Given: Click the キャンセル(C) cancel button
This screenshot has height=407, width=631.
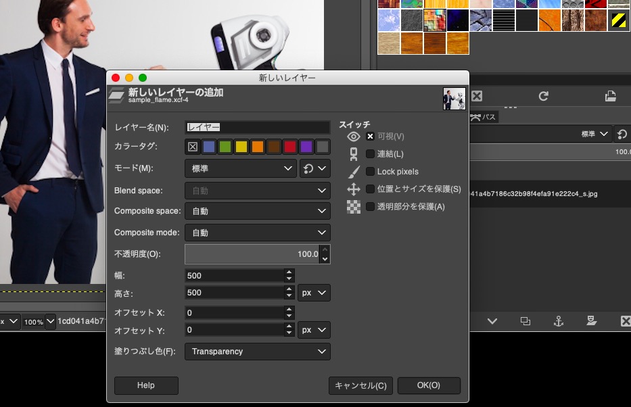Looking at the screenshot, I should pyautogui.click(x=360, y=385).
